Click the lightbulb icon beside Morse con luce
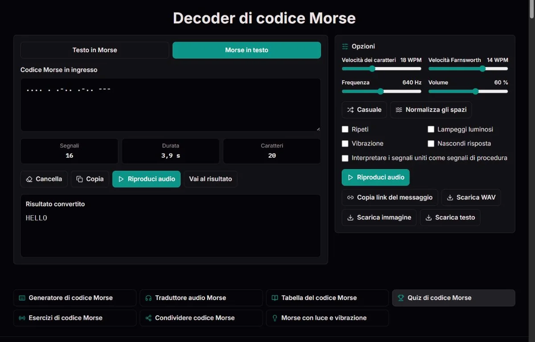This screenshot has height=342, width=535. [275, 318]
